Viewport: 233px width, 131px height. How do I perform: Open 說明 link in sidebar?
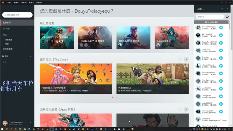[x=4, y=62]
